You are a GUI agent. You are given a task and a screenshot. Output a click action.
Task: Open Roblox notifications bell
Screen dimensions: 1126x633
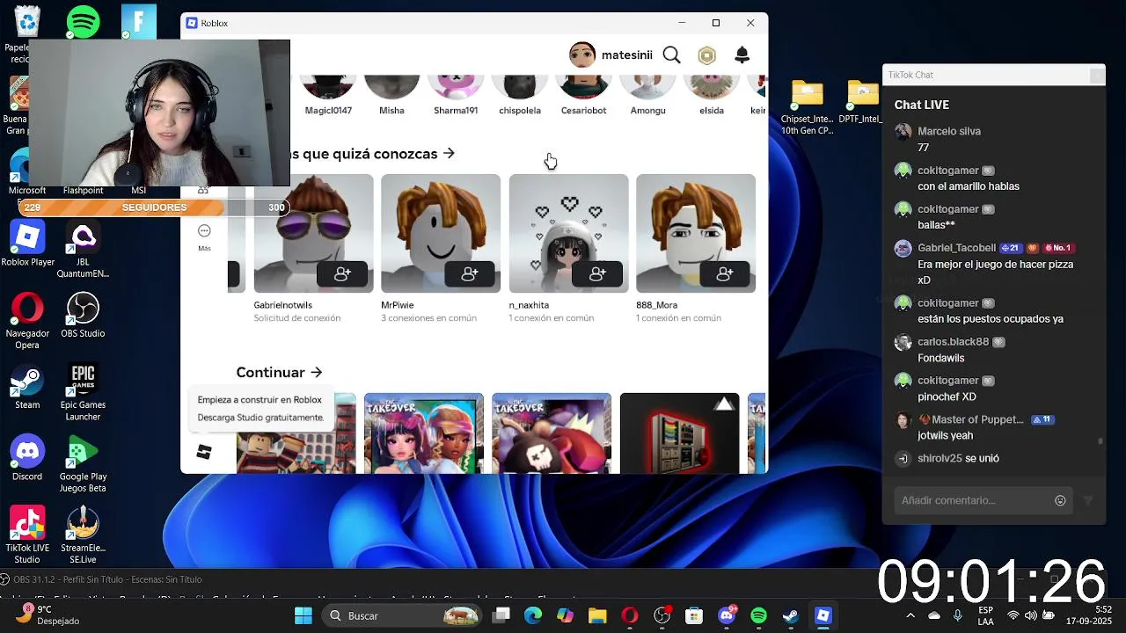pyautogui.click(x=742, y=55)
